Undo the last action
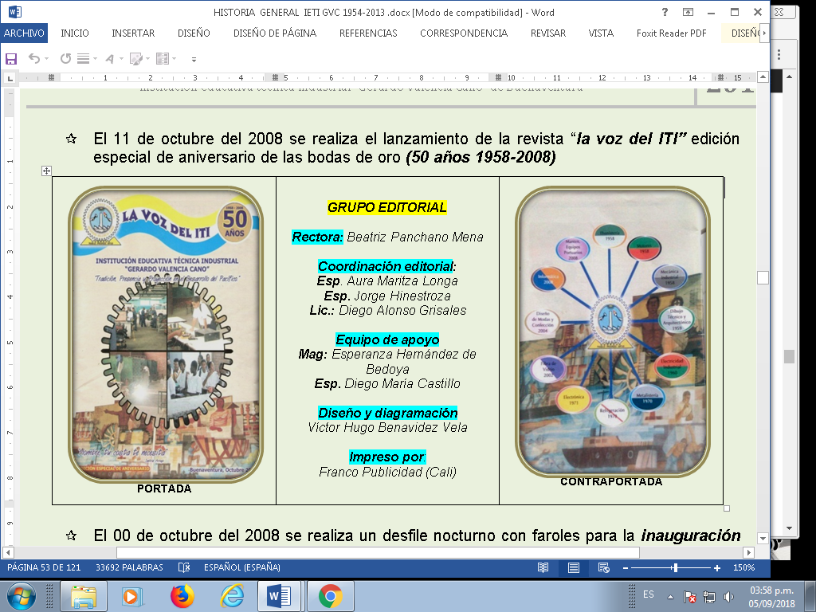This screenshot has height=612, width=816. [x=33, y=58]
